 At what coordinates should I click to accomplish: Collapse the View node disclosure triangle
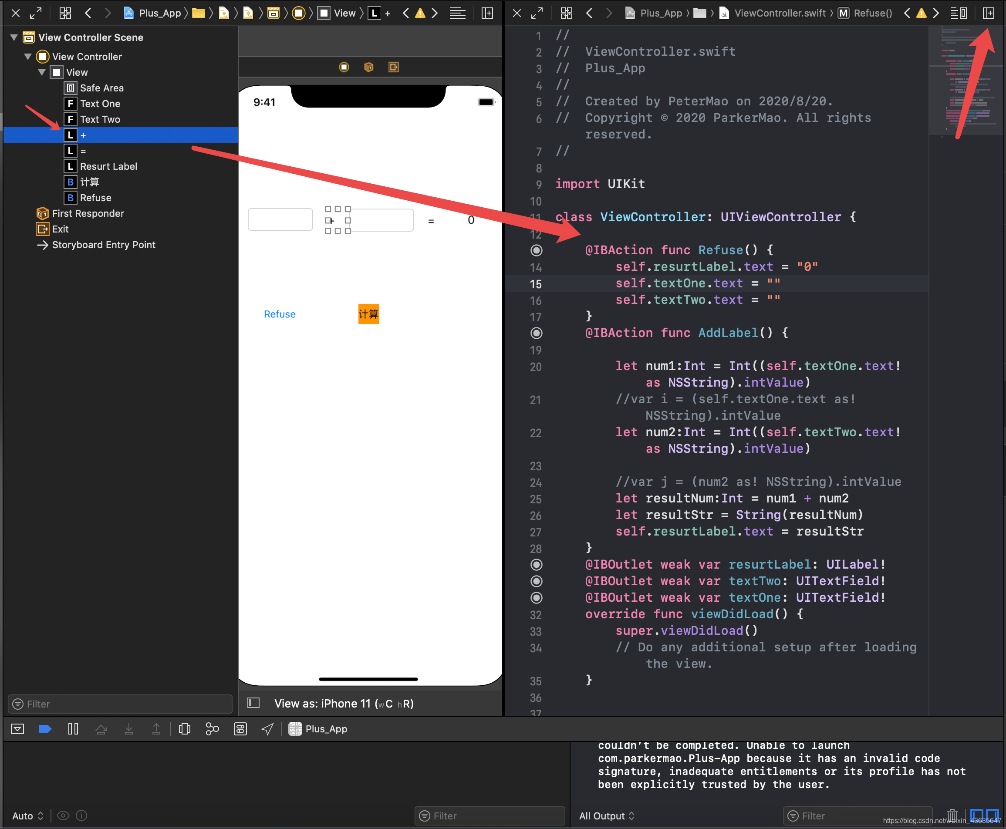[41, 72]
